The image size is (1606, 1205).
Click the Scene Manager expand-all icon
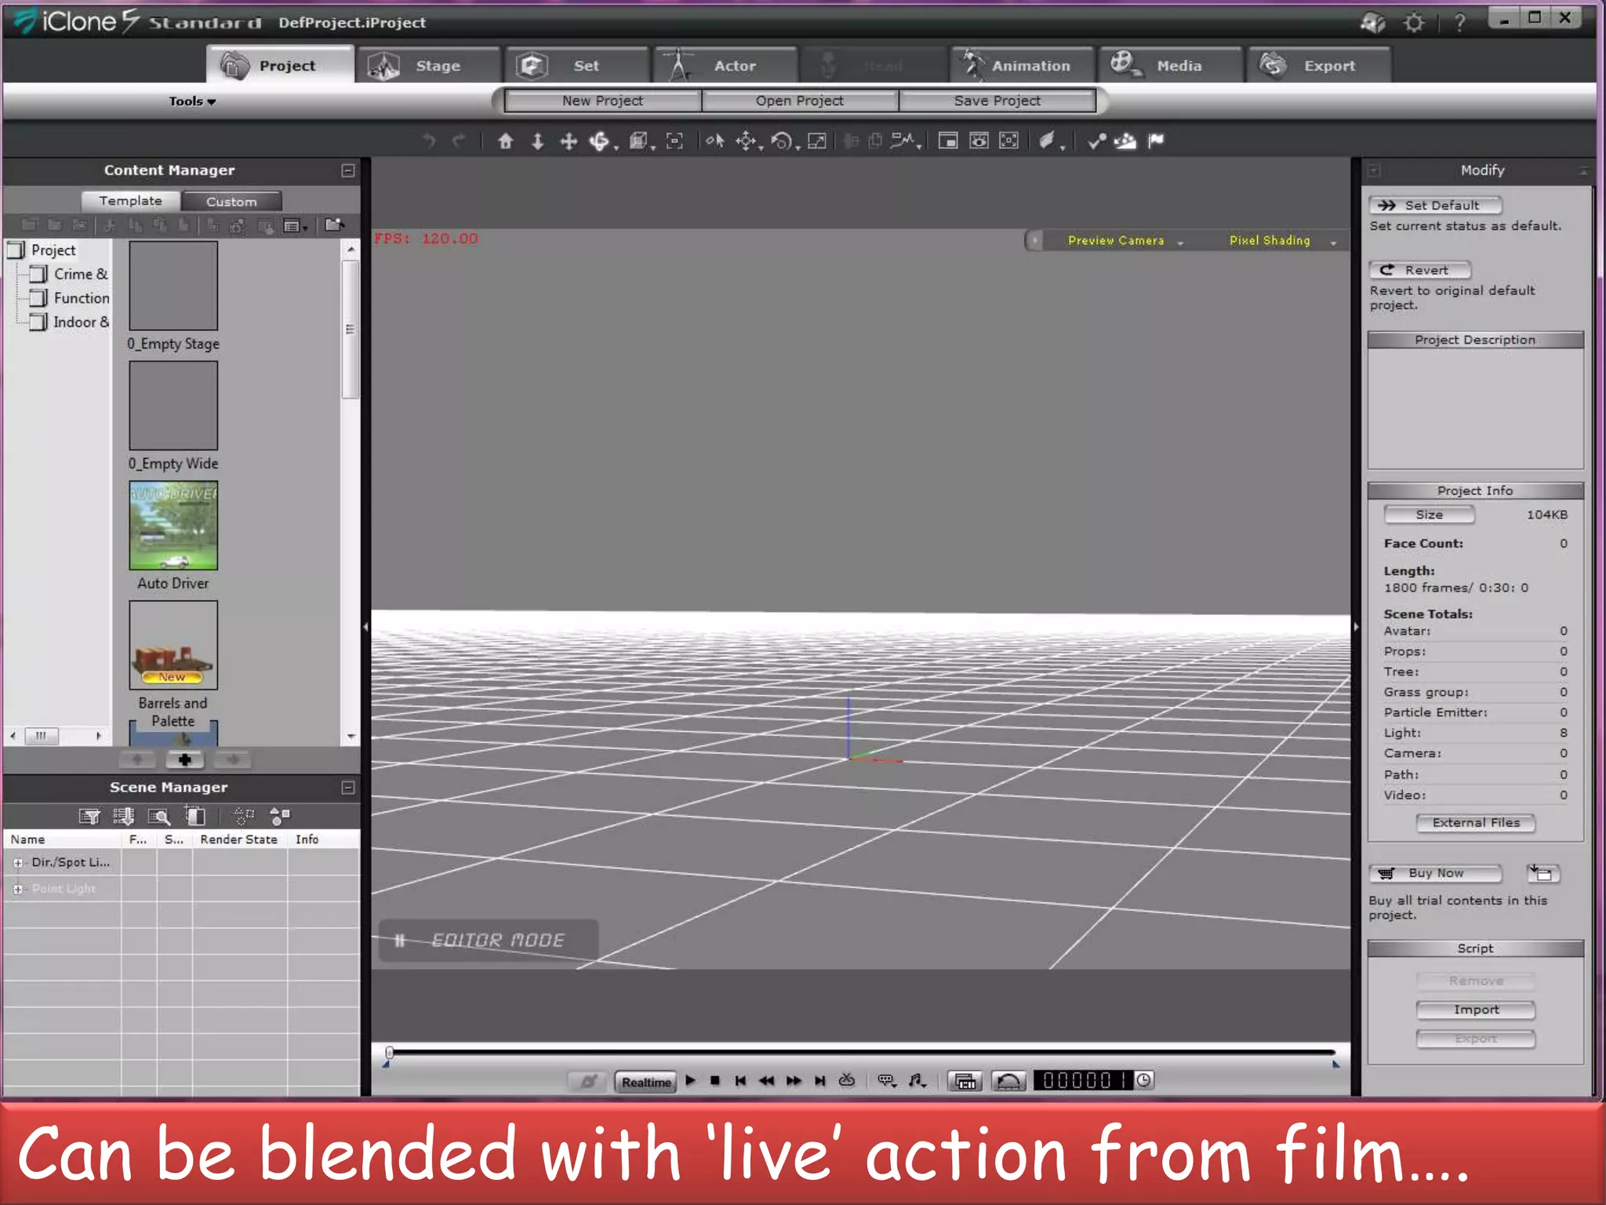coord(123,817)
